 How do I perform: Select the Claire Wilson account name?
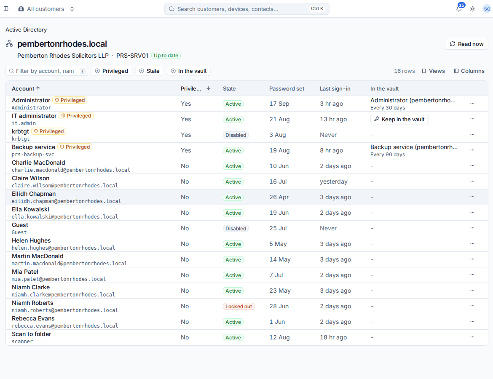point(30,178)
